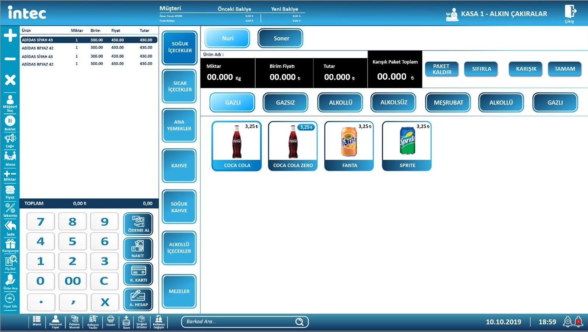Screen dimensions: 588x332
Task: Click the Ürün Ara product search icon
Action: click(x=10, y=282)
